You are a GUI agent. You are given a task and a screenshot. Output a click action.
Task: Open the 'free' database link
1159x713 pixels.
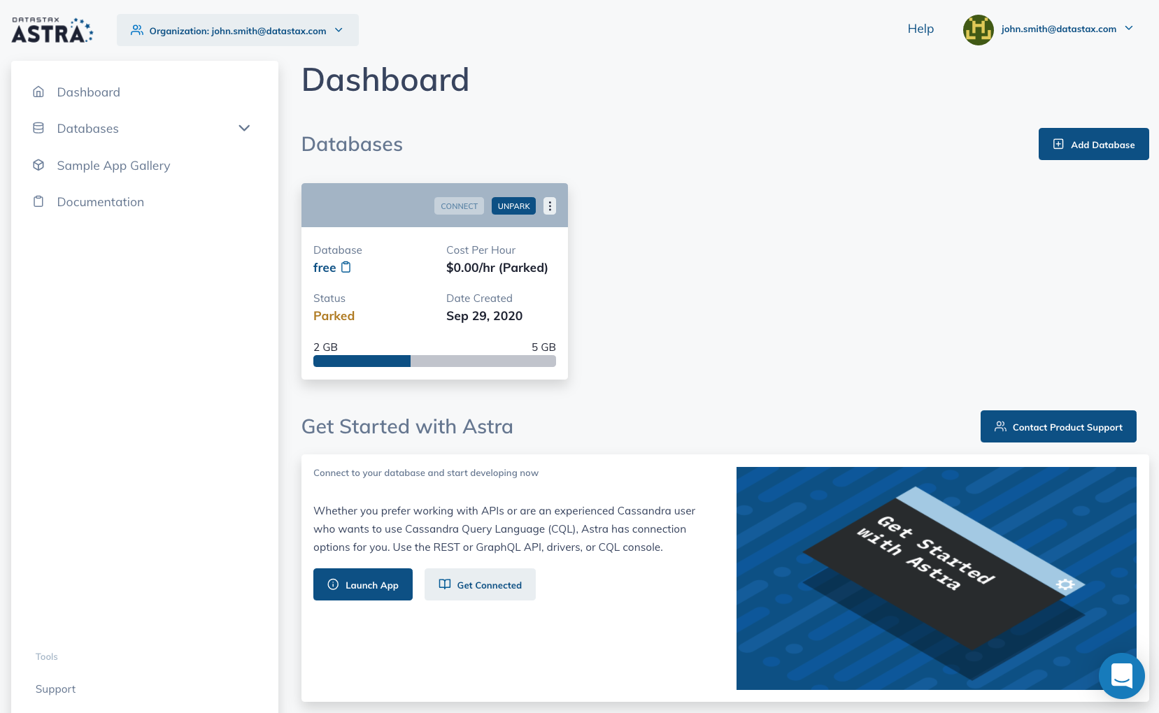325,268
